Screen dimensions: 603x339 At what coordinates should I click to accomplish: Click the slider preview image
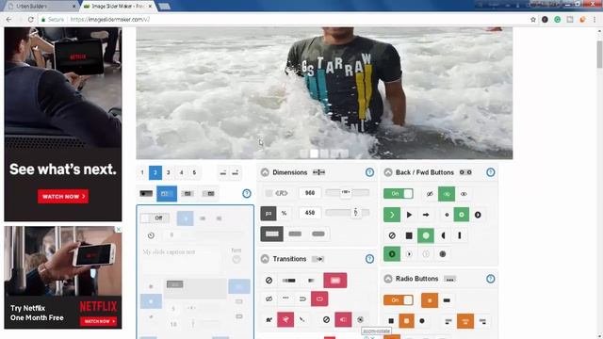[324, 92]
